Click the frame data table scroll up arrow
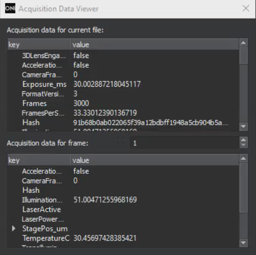 [244, 159]
